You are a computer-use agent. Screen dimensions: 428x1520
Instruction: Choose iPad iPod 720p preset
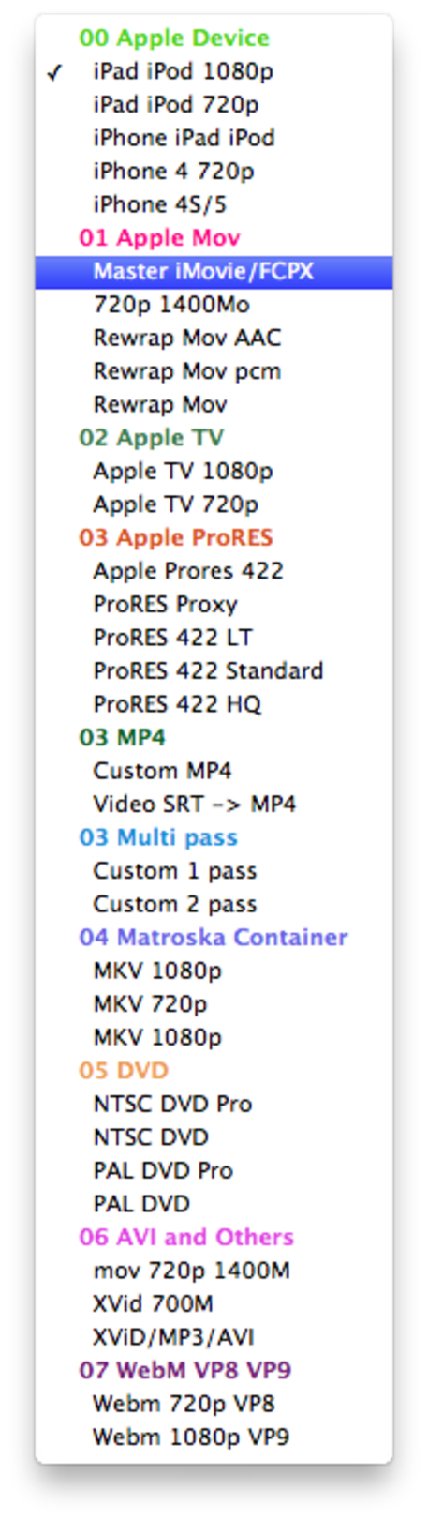[214, 104]
